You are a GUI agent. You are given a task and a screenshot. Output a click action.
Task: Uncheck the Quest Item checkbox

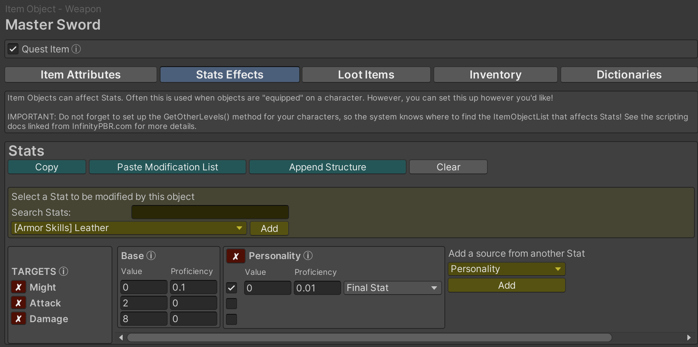point(13,49)
